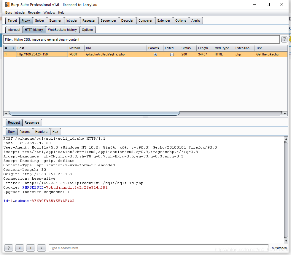
Task: Switch to the Alerts tab
Action: (x=195, y=20)
